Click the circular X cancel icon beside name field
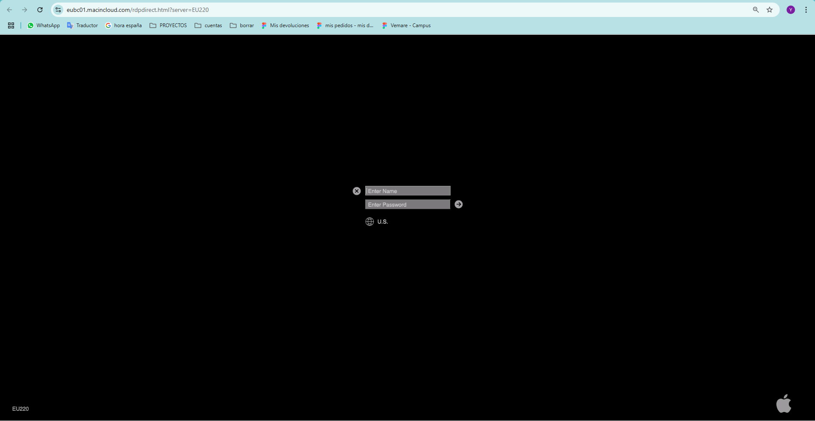815x421 pixels. pos(357,191)
